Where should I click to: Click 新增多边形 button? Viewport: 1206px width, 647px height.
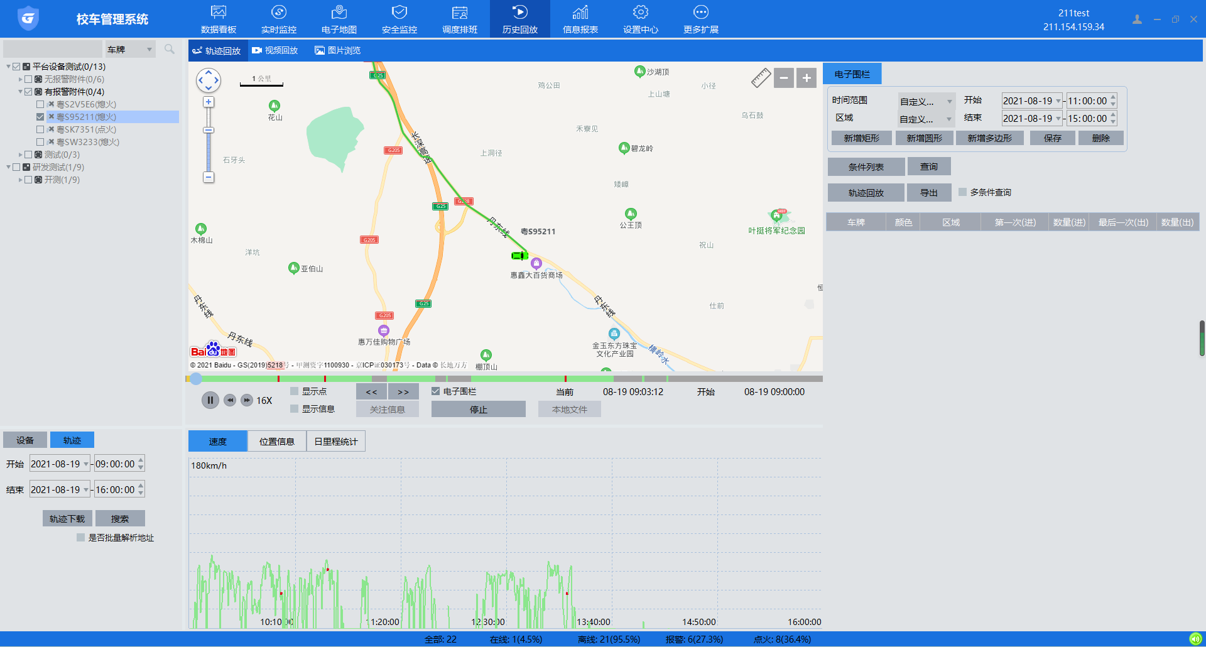(x=990, y=138)
